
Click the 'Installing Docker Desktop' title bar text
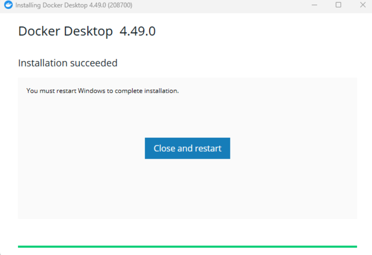(x=51, y=5)
